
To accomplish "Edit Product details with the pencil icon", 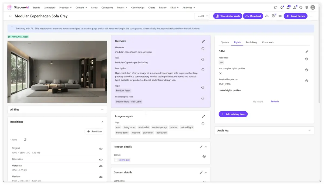I will (x=201, y=147).
